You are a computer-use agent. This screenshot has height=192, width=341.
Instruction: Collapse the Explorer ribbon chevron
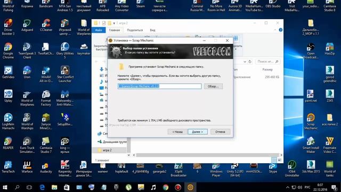point(275,30)
